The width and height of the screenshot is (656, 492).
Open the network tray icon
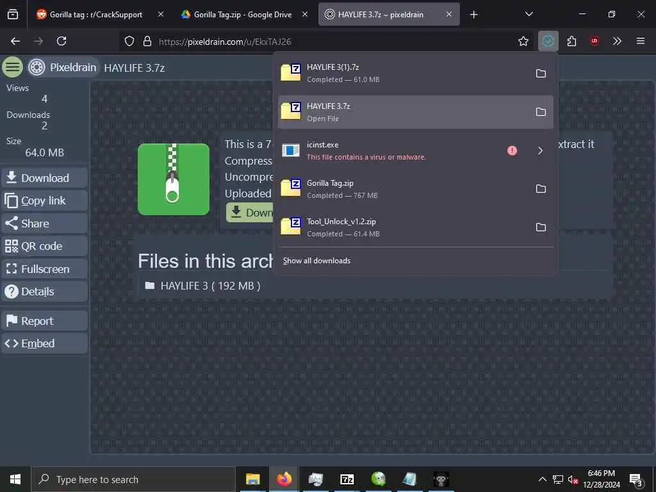(558, 479)
